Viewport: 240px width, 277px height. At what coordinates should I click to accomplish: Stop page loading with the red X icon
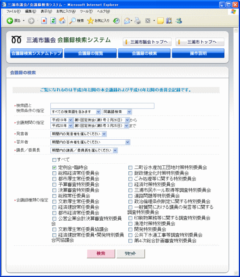[44, 21]
